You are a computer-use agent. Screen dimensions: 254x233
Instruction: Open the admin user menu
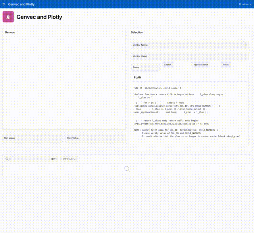point(245,4)
